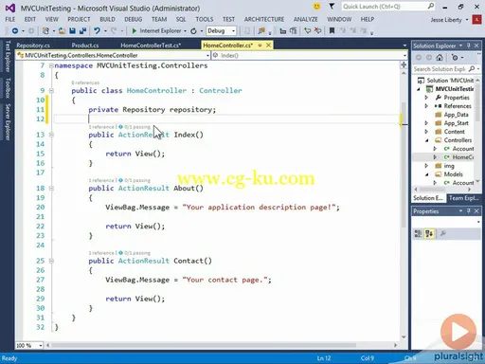Collapse the Controllers folder in Solution Explorer

(427, 140)
